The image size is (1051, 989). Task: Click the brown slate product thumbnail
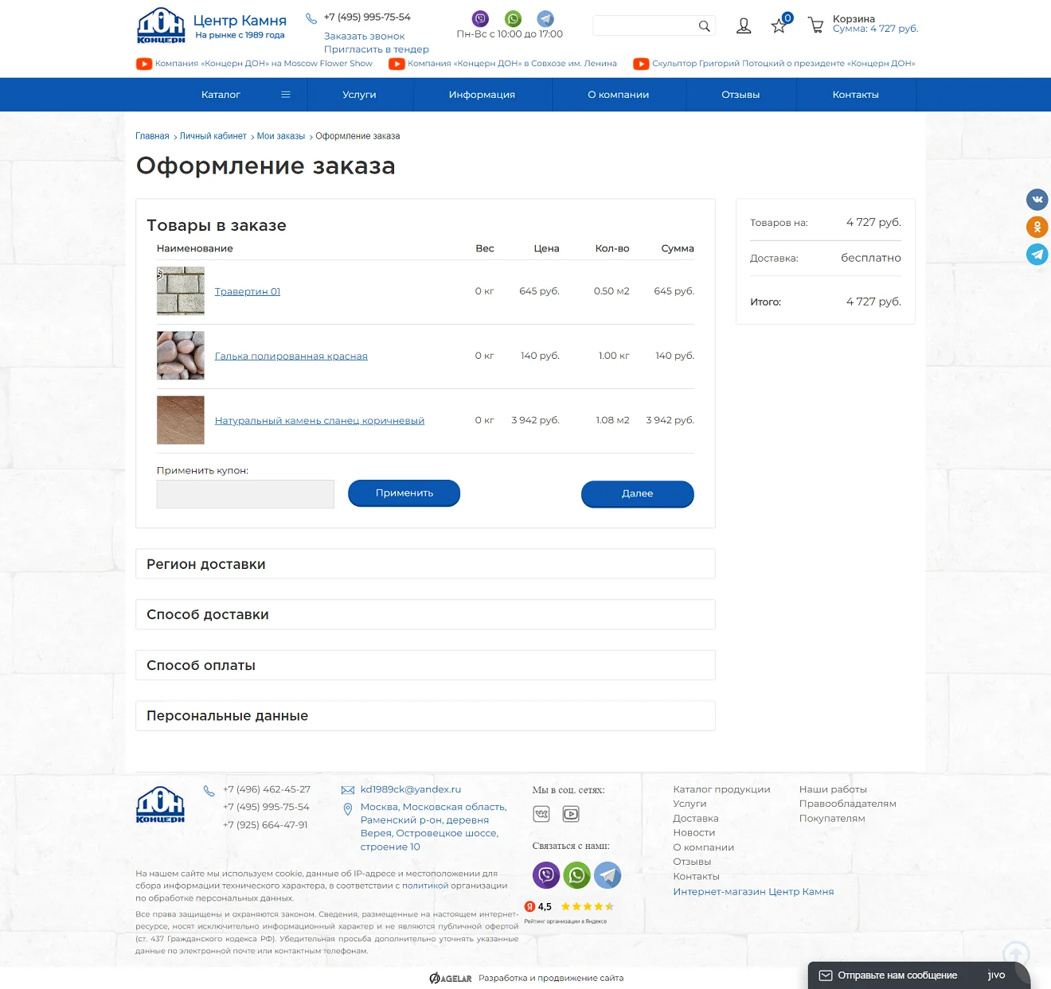(181, 420)
